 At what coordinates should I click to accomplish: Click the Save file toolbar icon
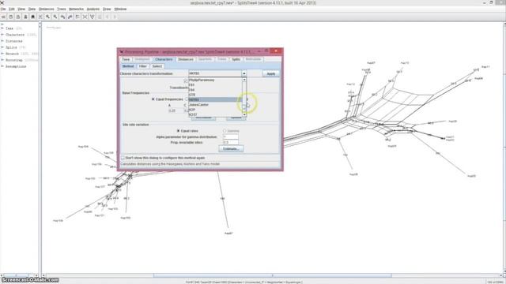pyautogui.click(x=18, y=17)
